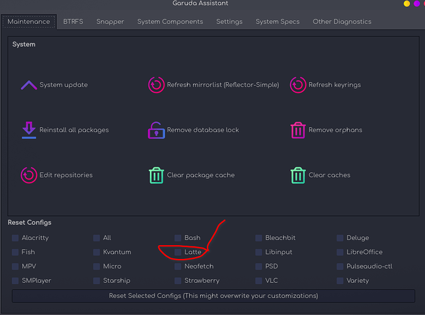Image resolution: width=425 pixels, height=315 pixels.
Task: Choose Refresh keyrings action
Action: 334,85
